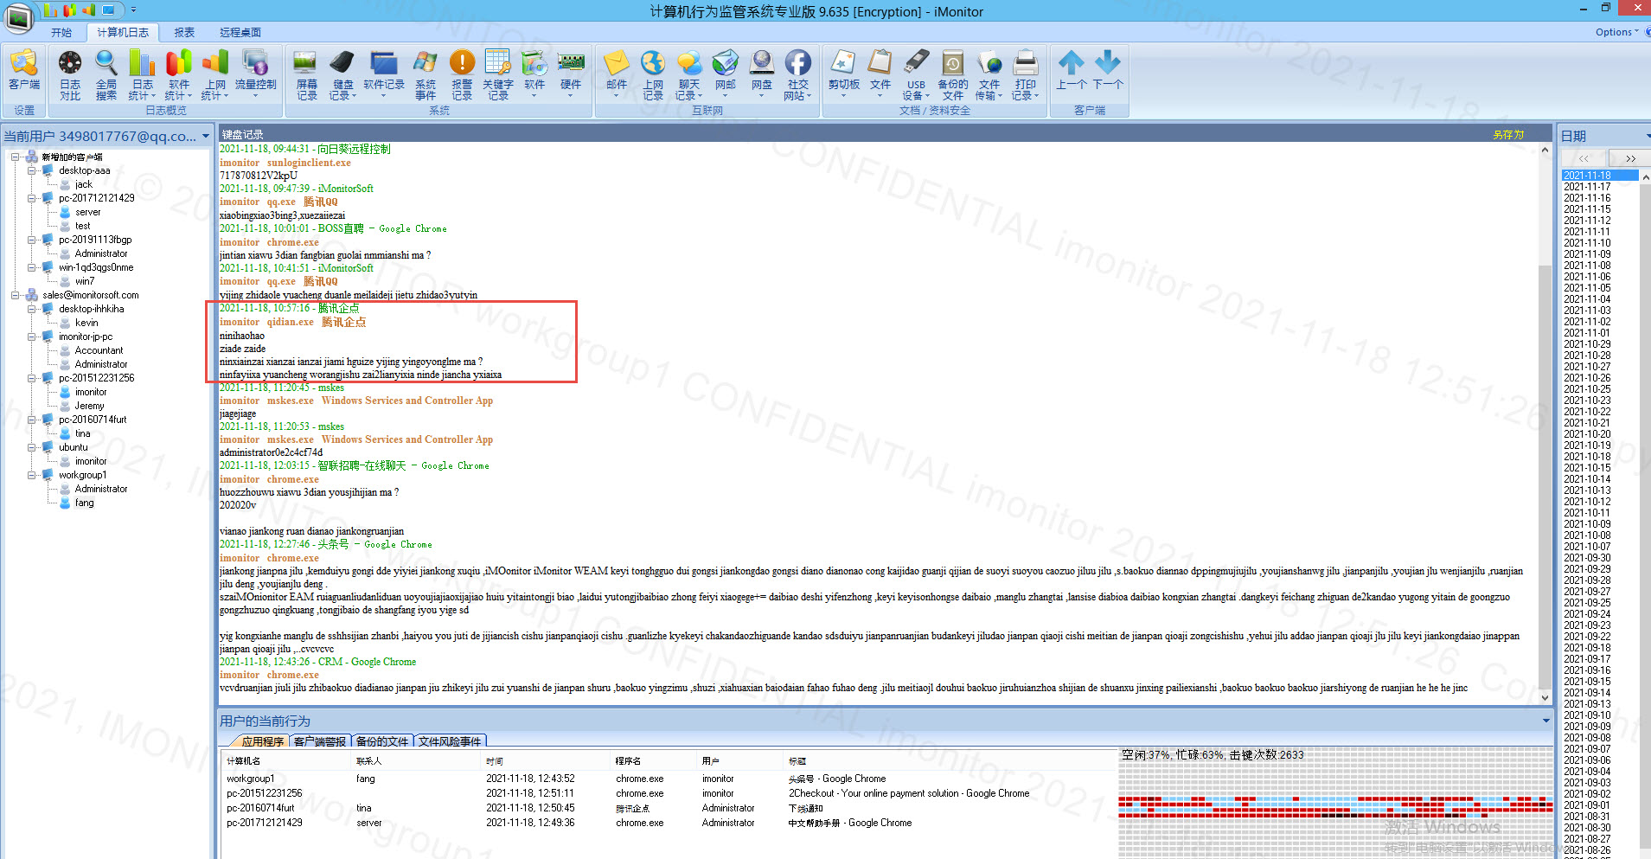The image size is (1651, 859).
Task: Collapse the 用户的当前行为 panel arrow
Action: pos(1545,721)
